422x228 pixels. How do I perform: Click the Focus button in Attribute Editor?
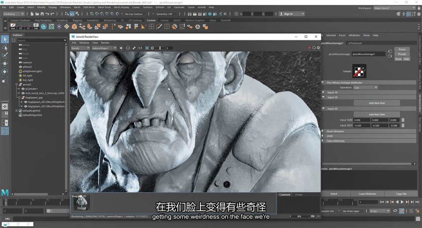402,49
